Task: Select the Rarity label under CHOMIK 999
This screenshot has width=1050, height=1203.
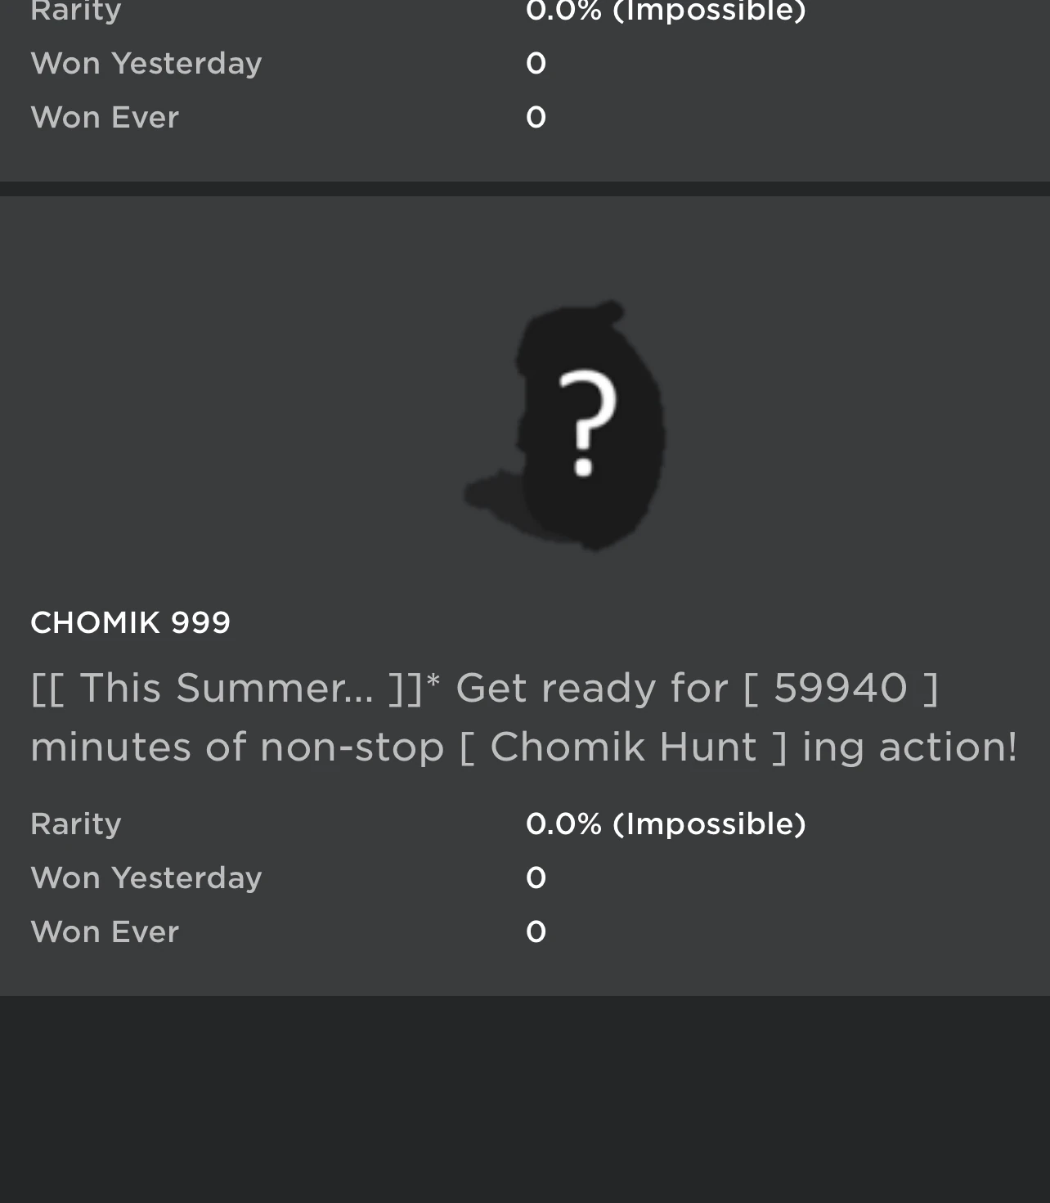Action: 75,824
